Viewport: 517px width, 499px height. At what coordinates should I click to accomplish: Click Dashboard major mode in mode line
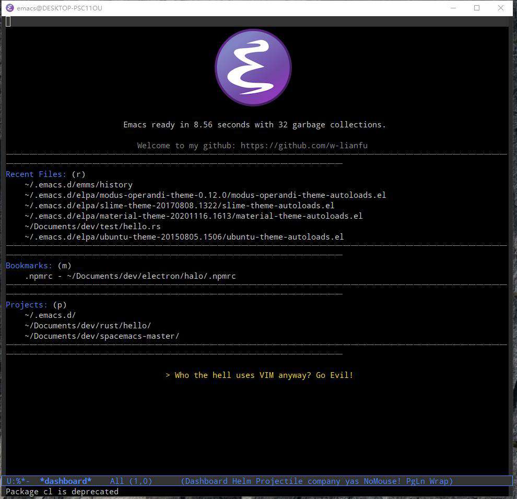(206, 481)
